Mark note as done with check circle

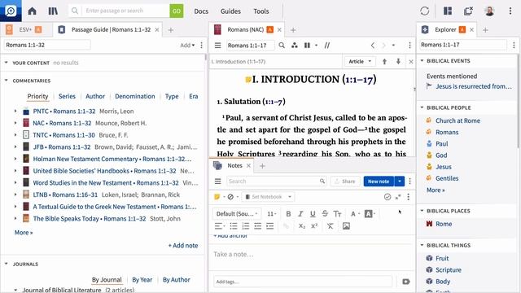click(387, 197)
